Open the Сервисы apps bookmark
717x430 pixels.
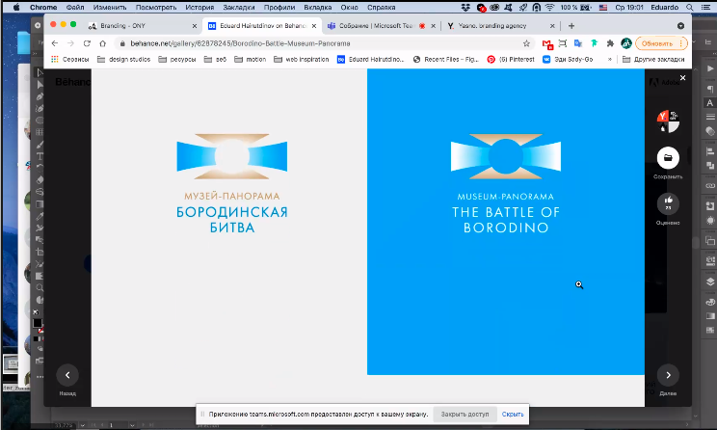(70, 59)
